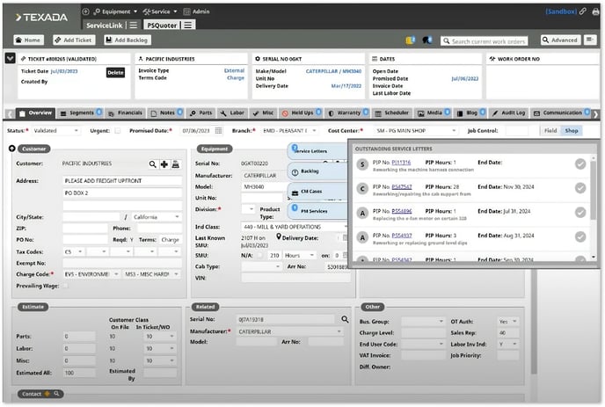This screenshot has width=605, height=407.
Task: Click the ServiceLink hamburger menu icon
Action: point(134,25)
